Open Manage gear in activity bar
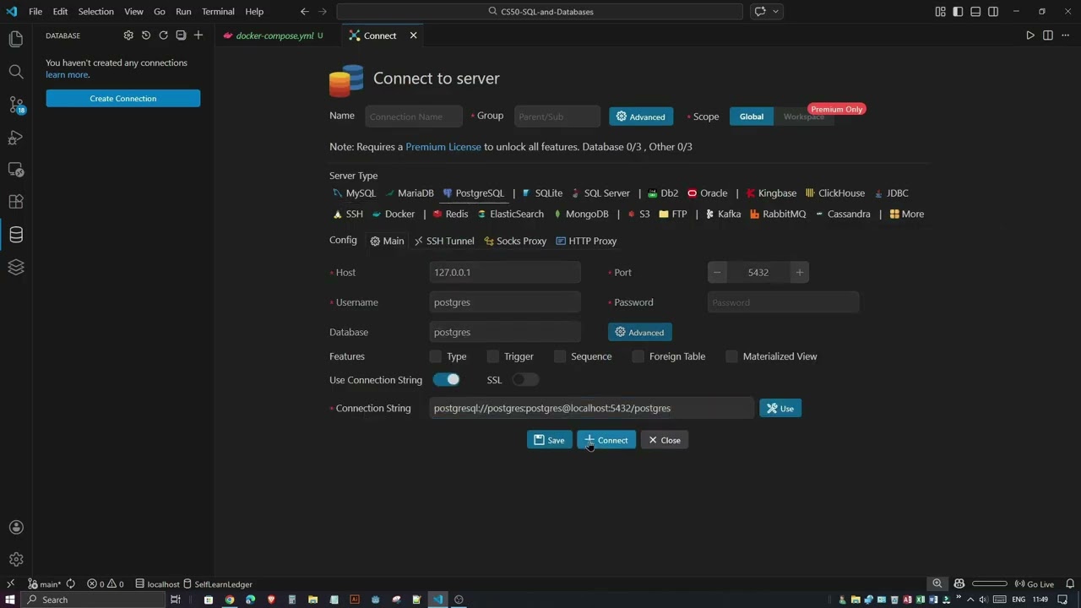 [x=15, y=560]
